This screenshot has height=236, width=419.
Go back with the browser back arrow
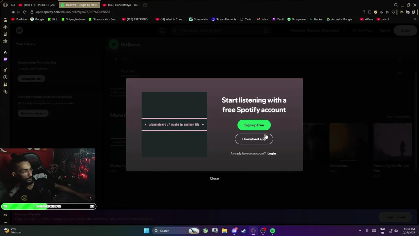pos(13,12)
